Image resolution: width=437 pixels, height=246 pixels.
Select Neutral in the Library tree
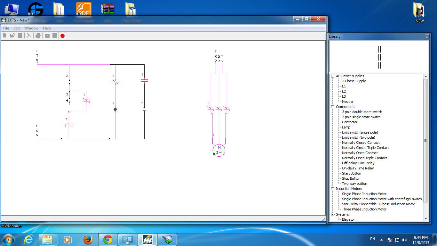(x=348, y=102)
